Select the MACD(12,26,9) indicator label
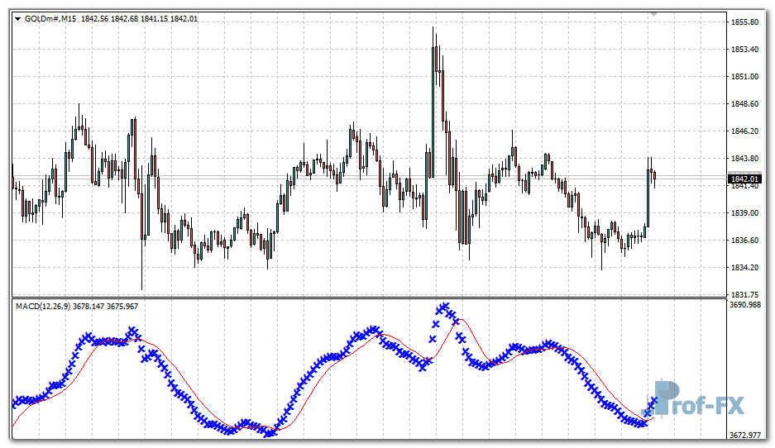The height and width of the screenshot is (448, 775). click(43, 307)
